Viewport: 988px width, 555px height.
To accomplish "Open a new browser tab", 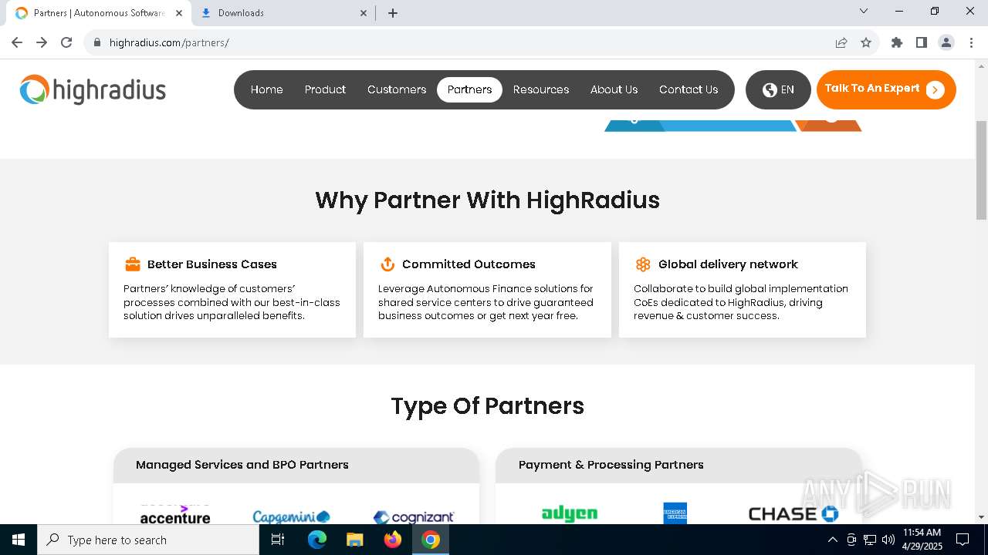I will [x=393, y=13].
